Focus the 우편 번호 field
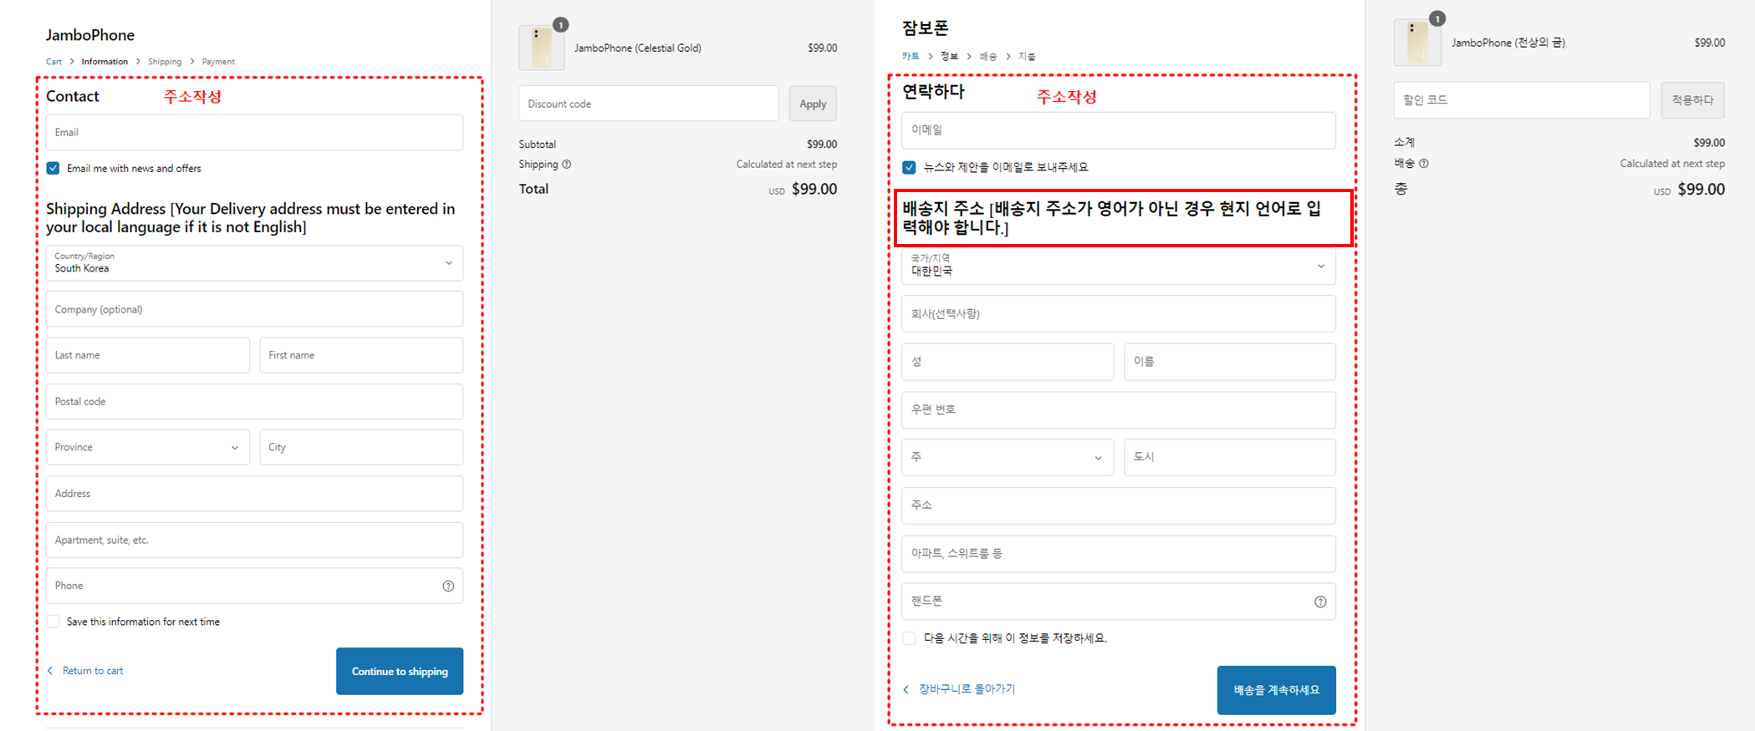The height and width of the screenshot is (731, 1755). (1119, 410)
